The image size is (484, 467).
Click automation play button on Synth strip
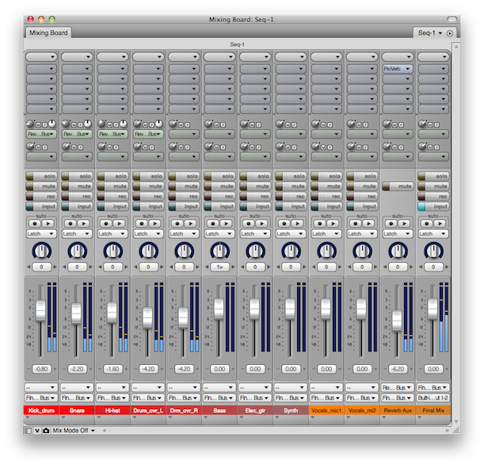(x=296, y=224)
